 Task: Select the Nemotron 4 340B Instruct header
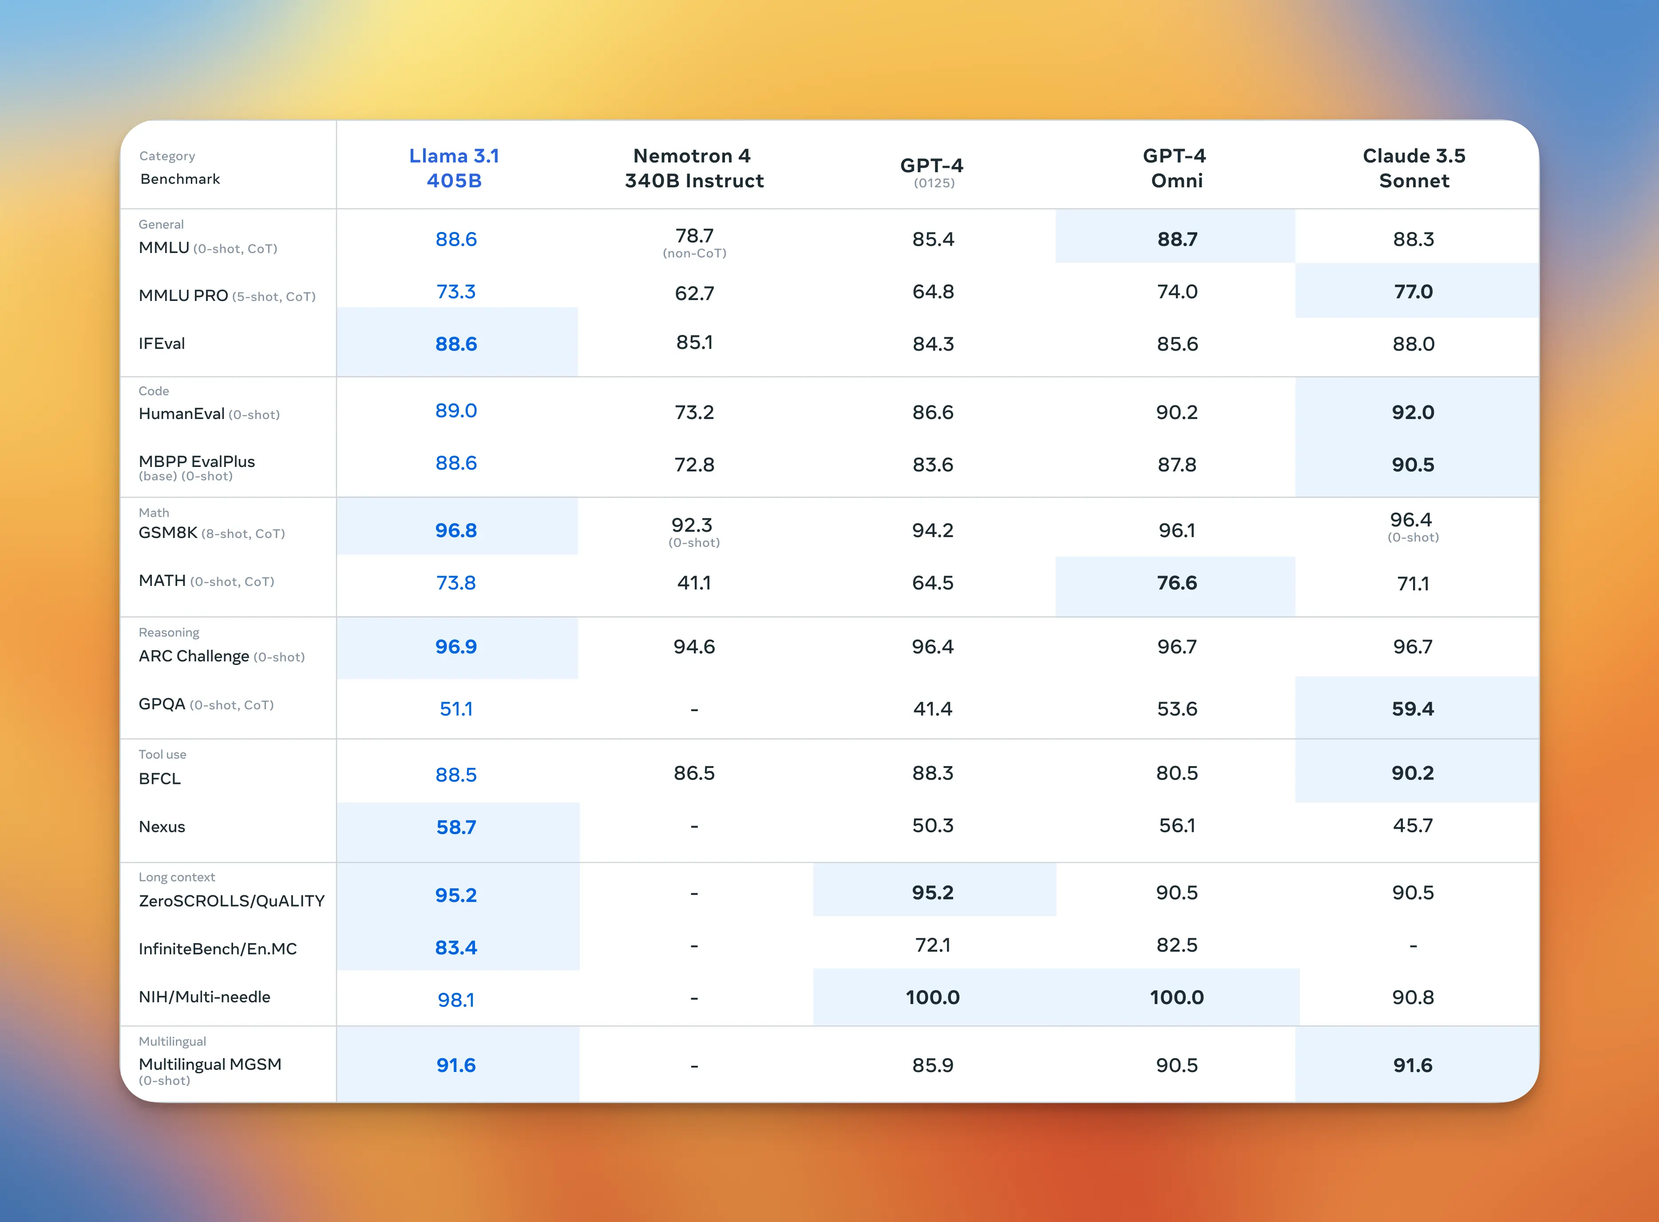[693, 168]
